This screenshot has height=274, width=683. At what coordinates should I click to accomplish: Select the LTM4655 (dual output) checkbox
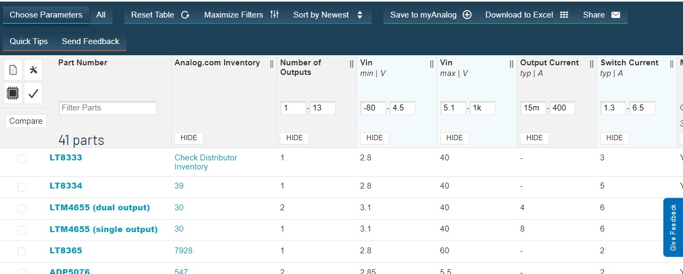click(22, 209)
